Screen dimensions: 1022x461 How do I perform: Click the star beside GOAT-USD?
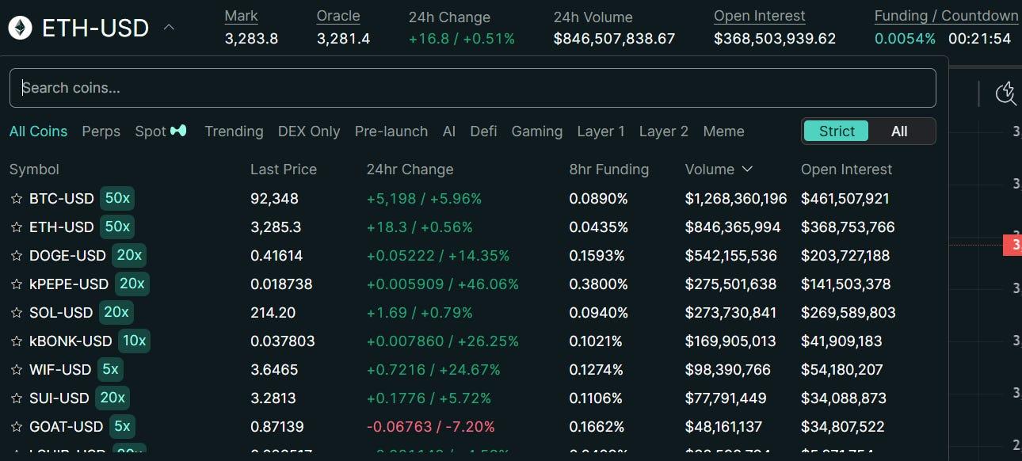16,427
